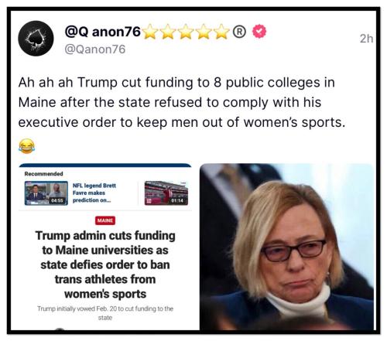Image resolution: width=387 pixels, height=341 pixels.
Task: Click the Recommended section label
Action: point(43,174)
